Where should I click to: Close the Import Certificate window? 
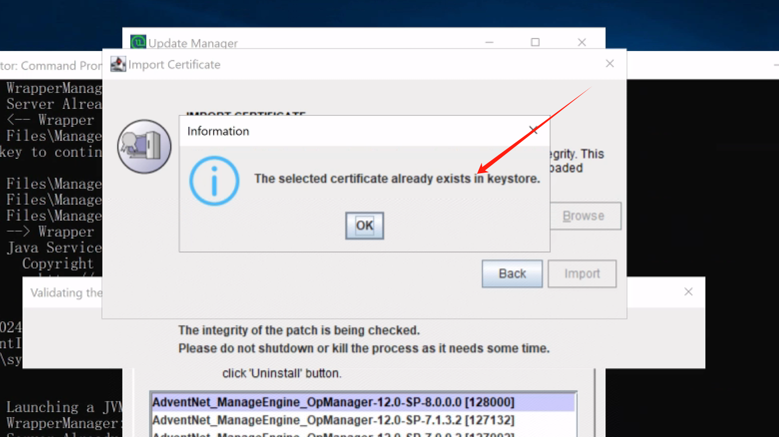610,64
